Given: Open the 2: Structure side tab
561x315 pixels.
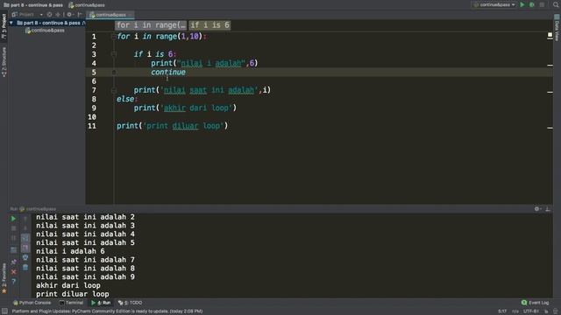Looking at the screenshot, I should click(x=4, y=62).
